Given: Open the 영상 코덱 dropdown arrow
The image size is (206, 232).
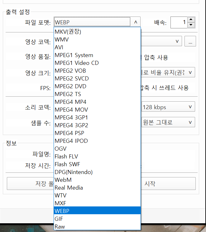Looking at the screenshot, I should click(x=177, y=41).
